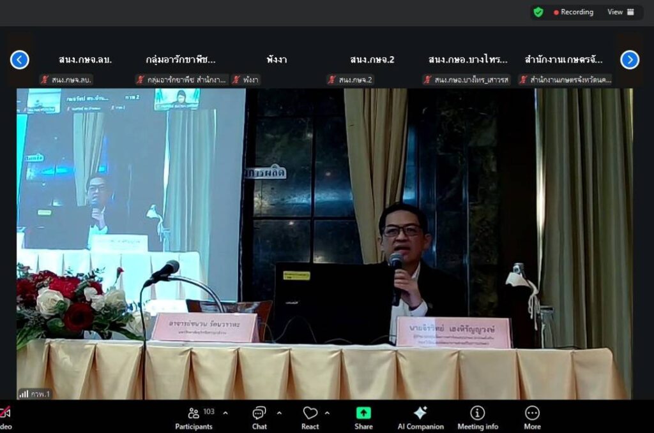Click the Recording indicator
This screenshot has height=433, width=654.
pos(574,12)
